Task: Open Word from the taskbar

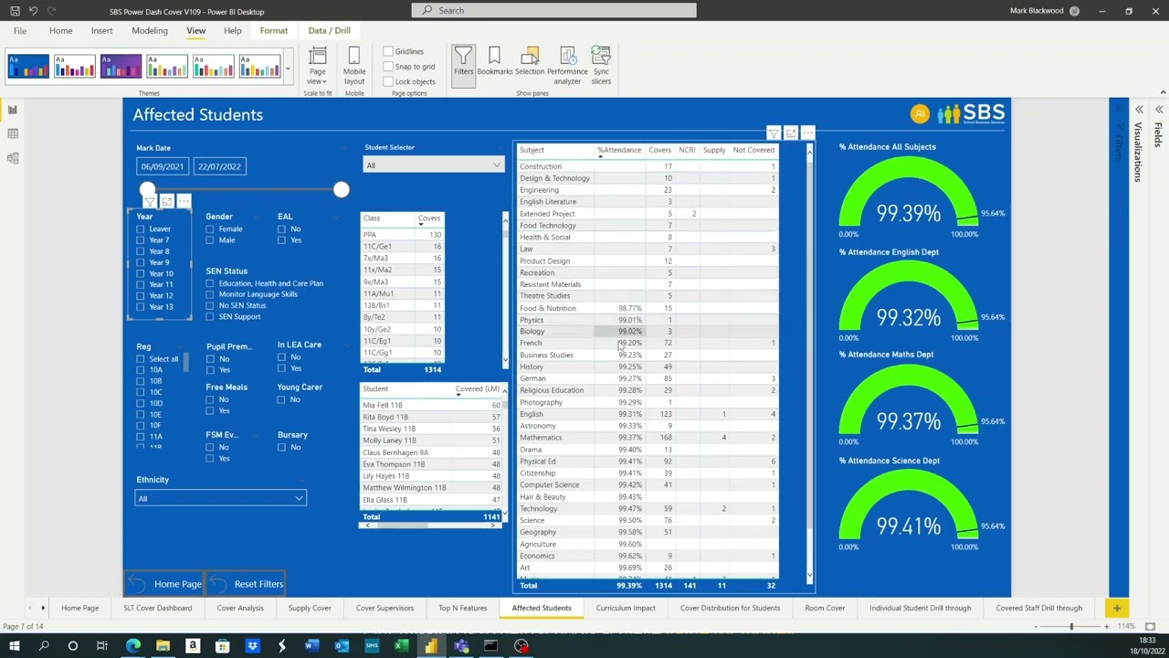Action: tap(311, 646)
